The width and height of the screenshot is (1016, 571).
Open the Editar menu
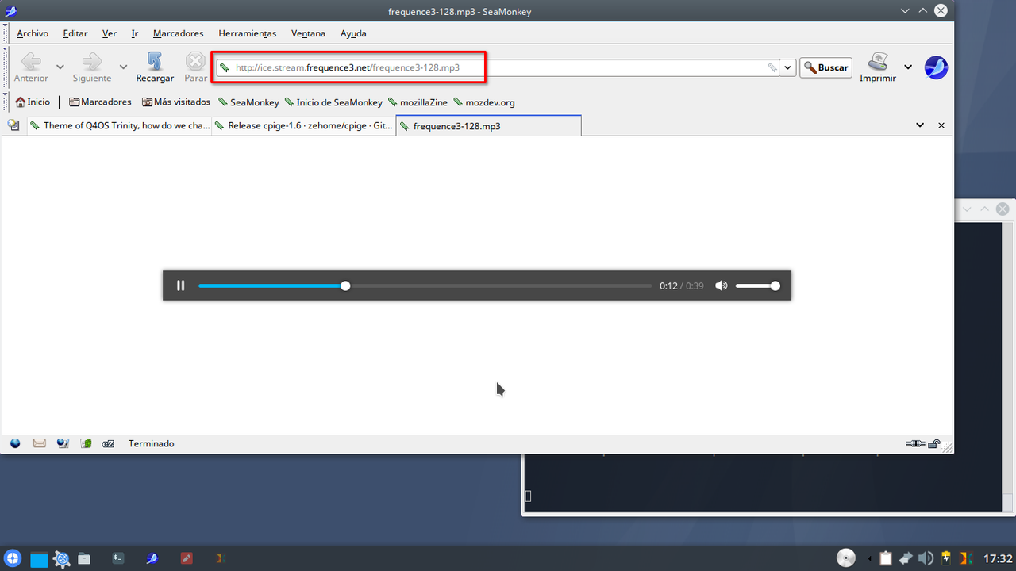click(75, 33)
